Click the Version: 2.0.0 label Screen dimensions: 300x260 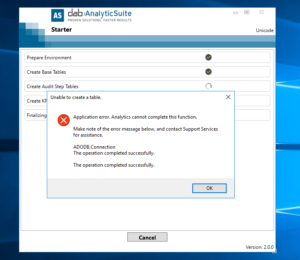(x=260, y=247)
